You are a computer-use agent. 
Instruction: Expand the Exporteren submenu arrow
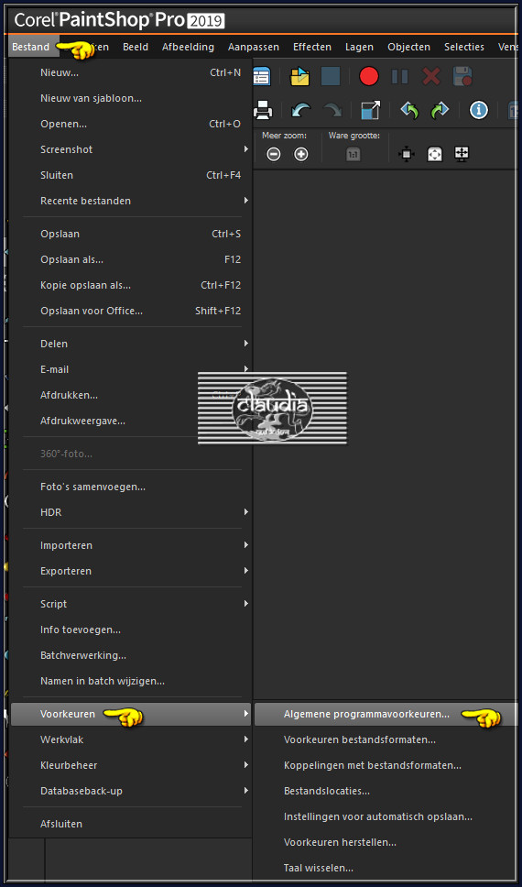coord(246,571)
